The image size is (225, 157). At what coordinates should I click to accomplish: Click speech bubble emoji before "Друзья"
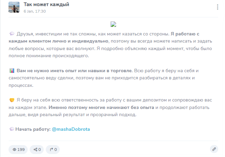coord(12,34)
